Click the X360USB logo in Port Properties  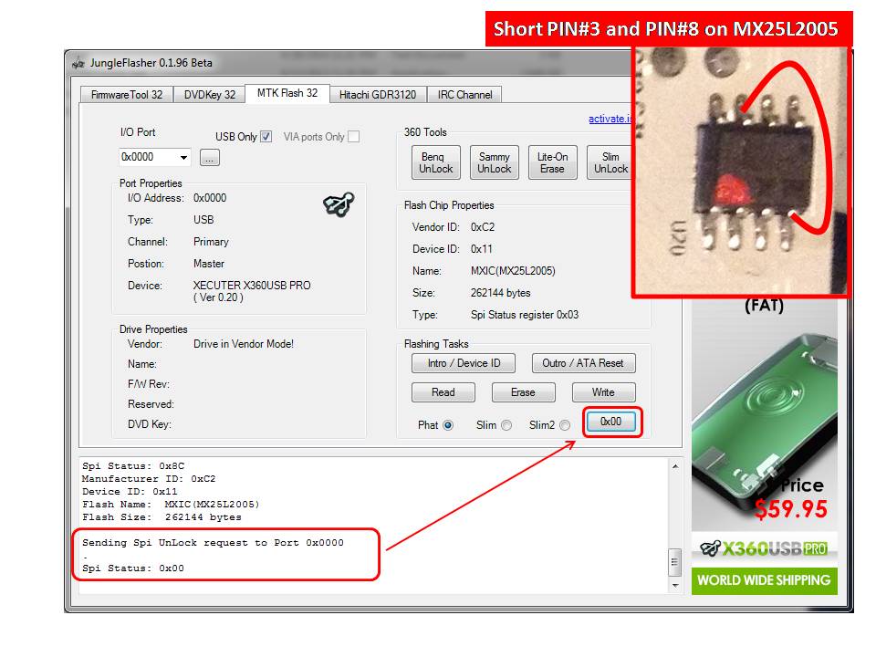[x=339, y=204]
